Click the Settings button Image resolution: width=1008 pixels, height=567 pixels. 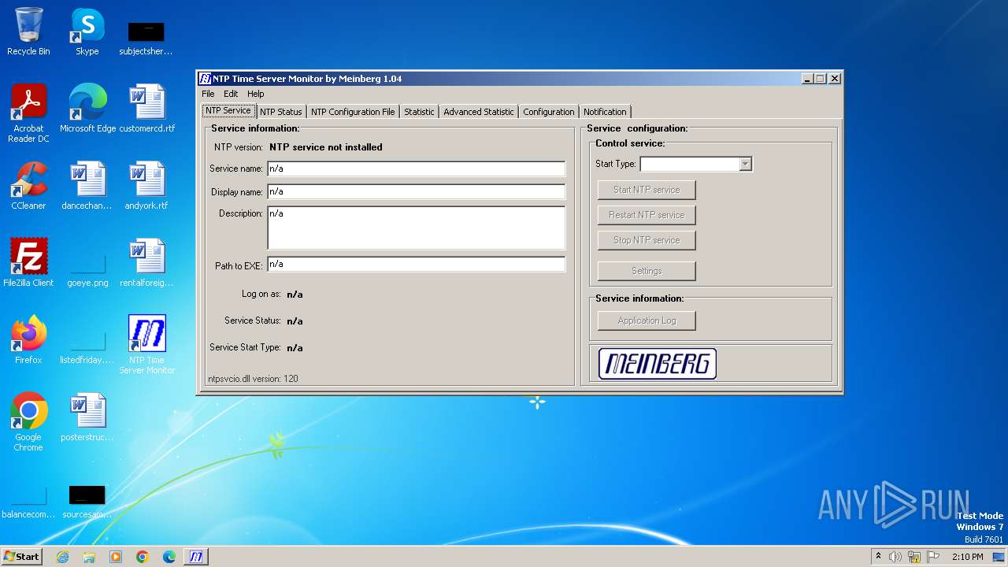pos(647,271)
